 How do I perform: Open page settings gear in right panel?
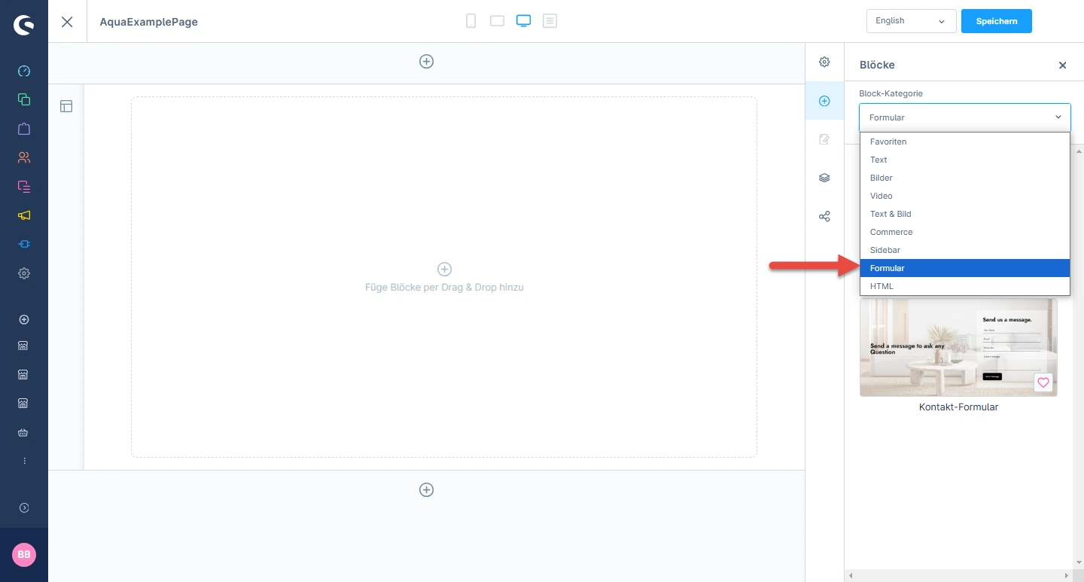pos(824,62)
